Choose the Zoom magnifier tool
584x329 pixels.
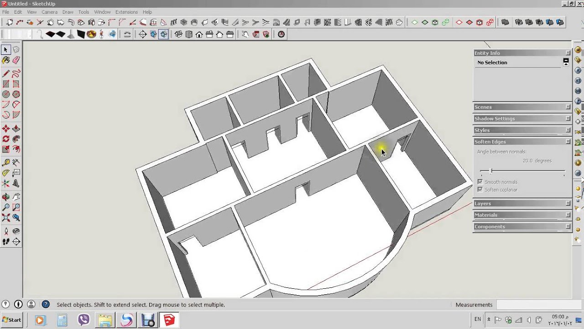click(x=6, y=207)
